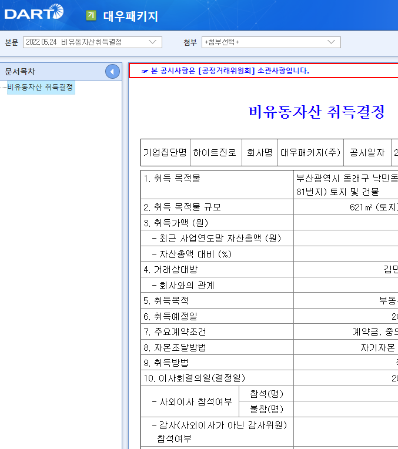This screenshot has width=398, height=449.
Task: Click the 기업집단명 table cell
Action: 165,153
